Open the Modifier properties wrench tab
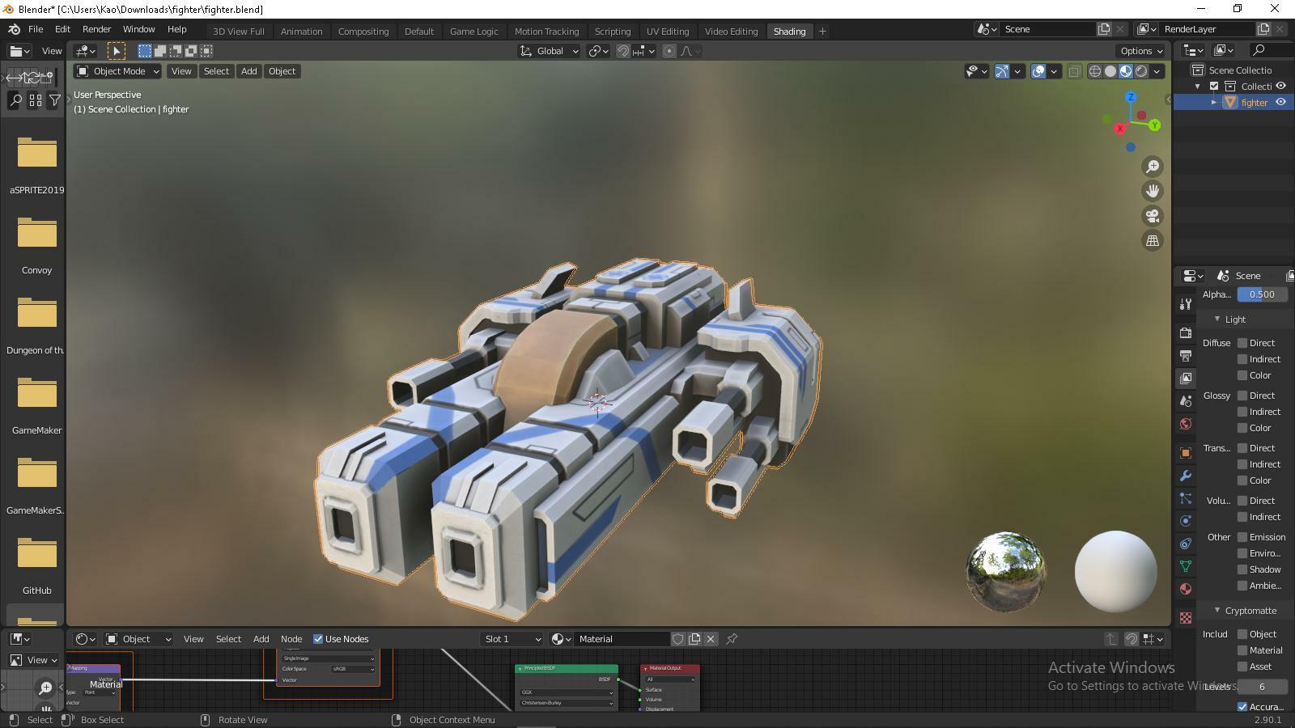This screenshot has width=1295, height=728. pos(1186,476)
